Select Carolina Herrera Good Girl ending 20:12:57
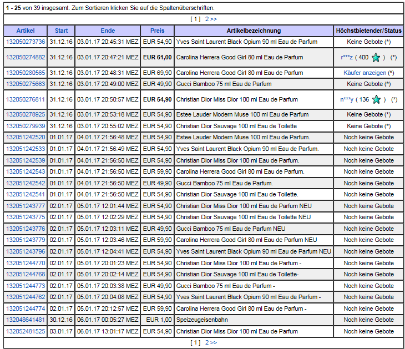The width and height of the screenshot is (405, 349). [x=241, y=308]
